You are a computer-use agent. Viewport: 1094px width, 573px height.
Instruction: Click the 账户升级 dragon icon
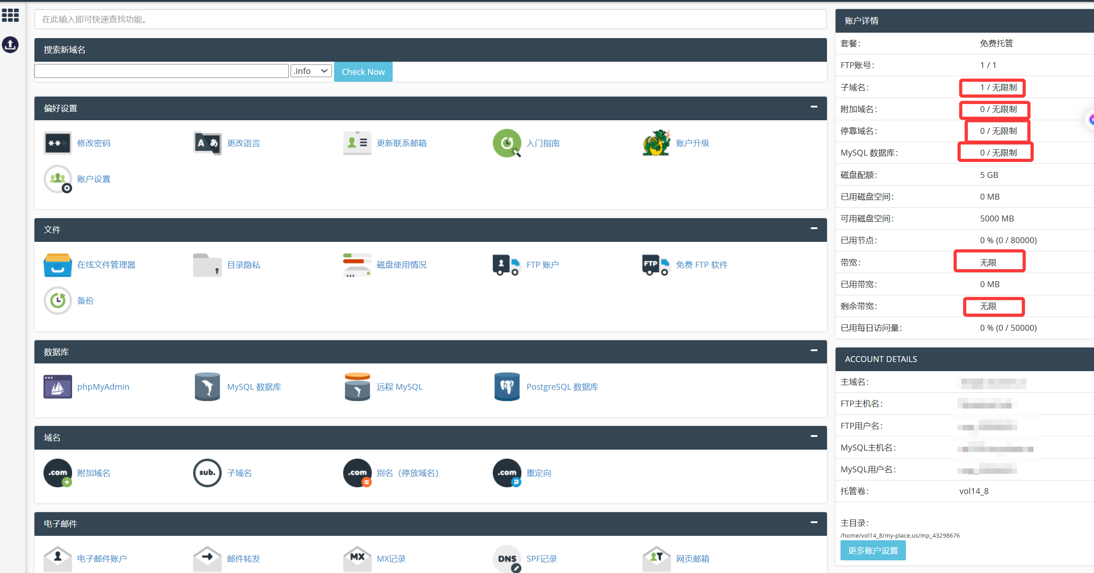(656, 143)
